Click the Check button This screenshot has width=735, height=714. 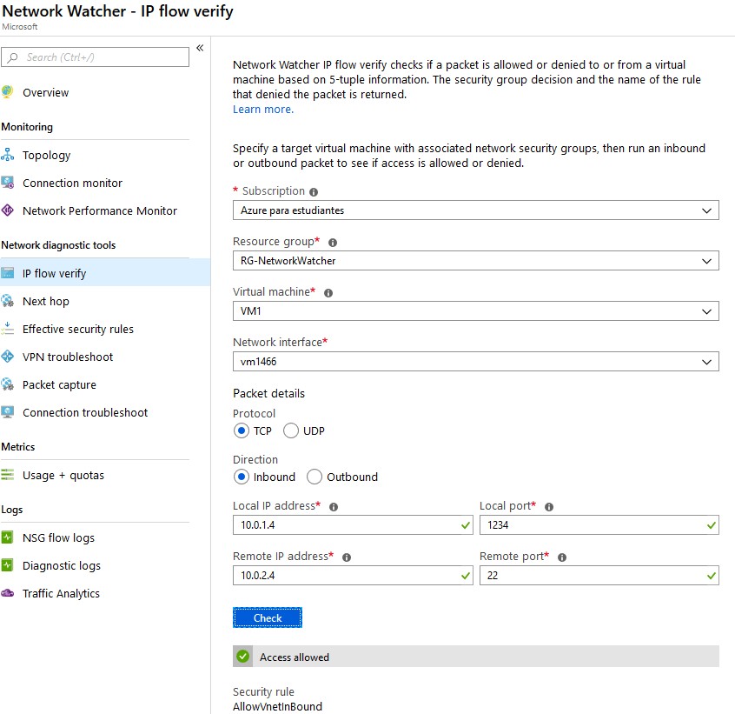pos(268,617)
